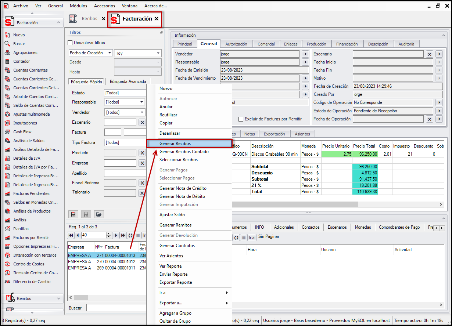Open the Agrupaciones sidebar item

click(25, 52)
